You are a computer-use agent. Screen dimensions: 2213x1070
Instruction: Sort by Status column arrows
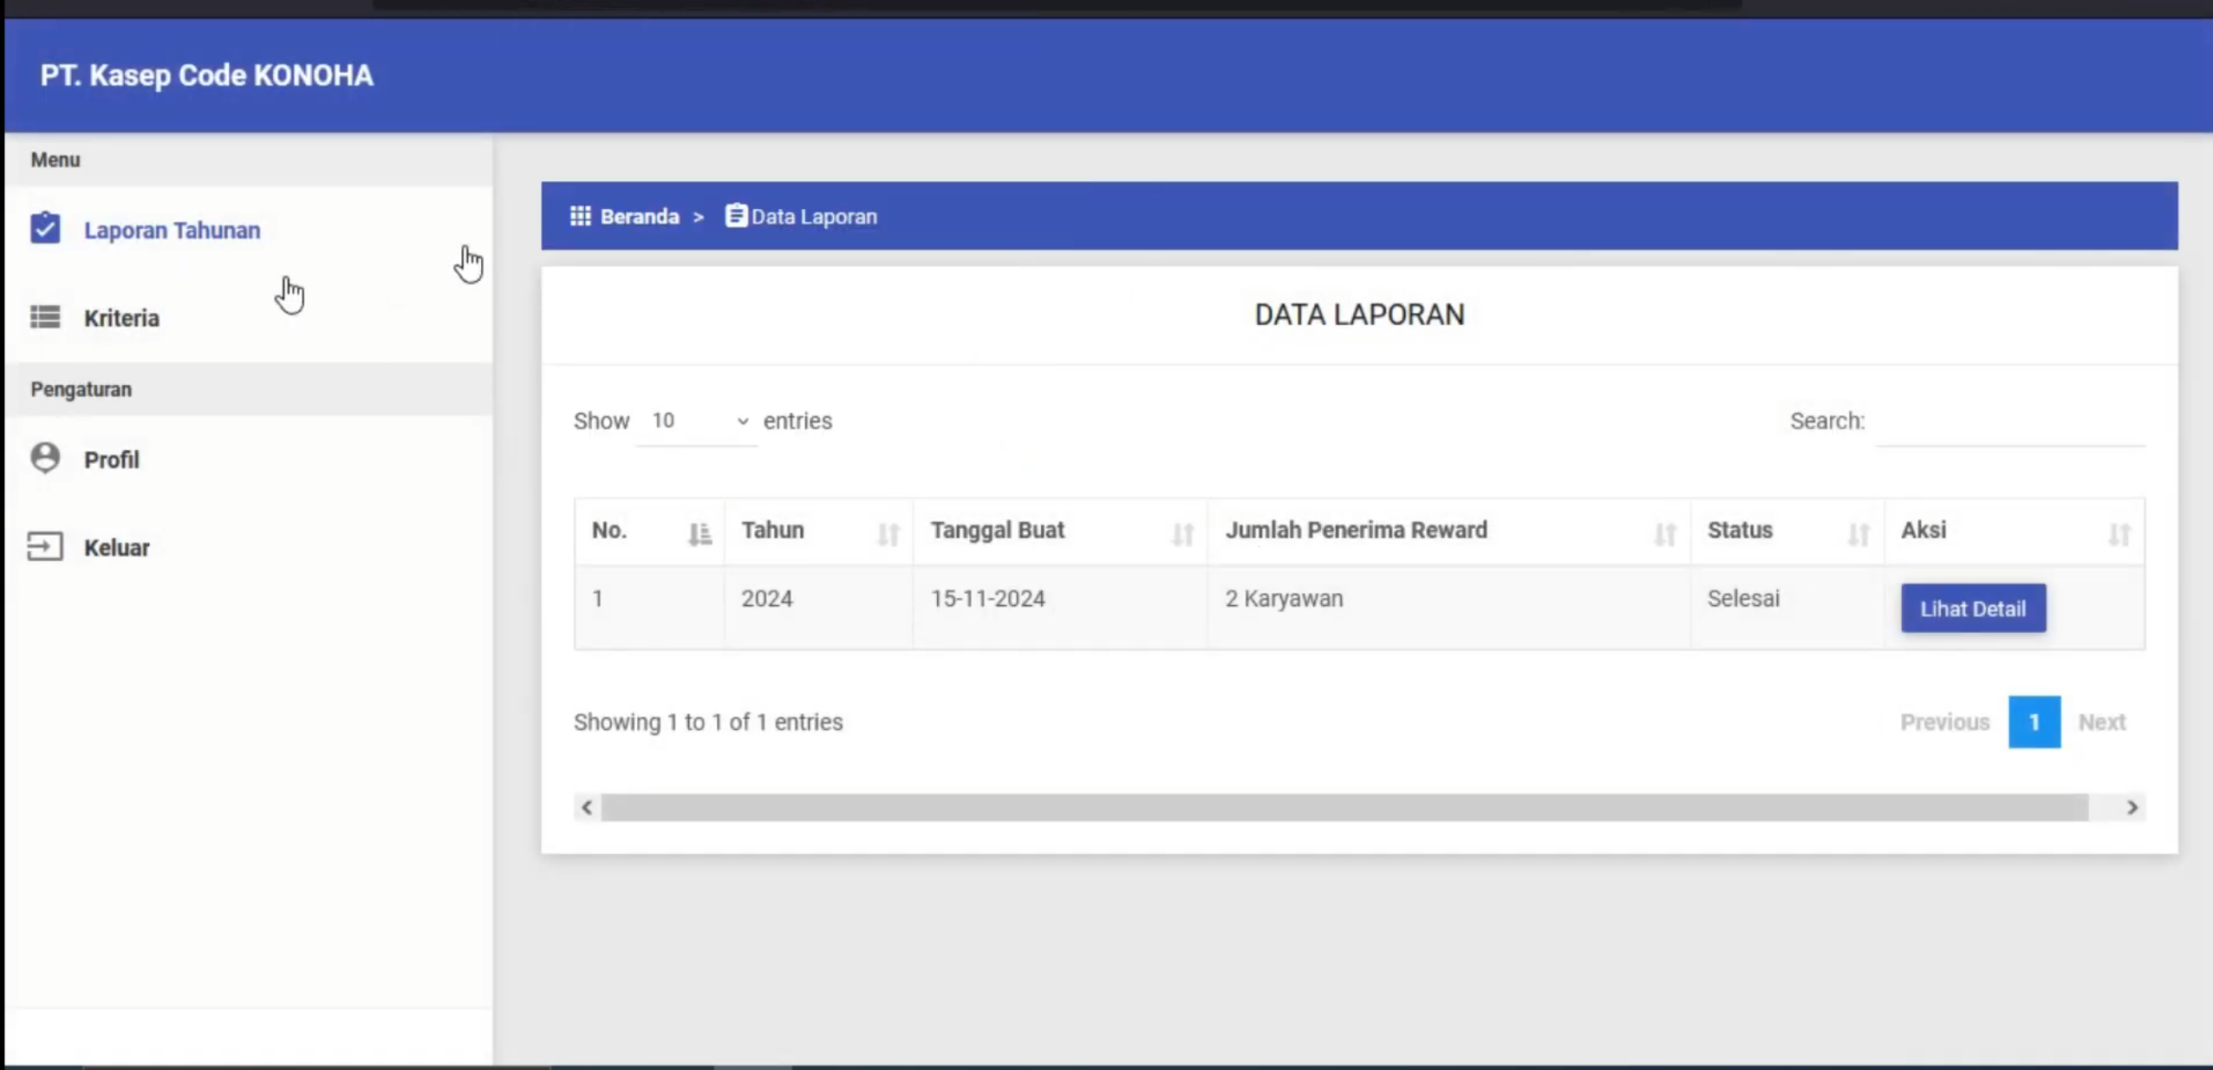(x=1858, y=533)
